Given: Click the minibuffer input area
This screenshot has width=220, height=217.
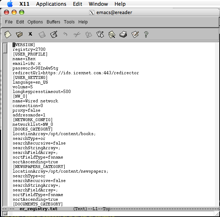Looking at the screenshot, I should (113, 214).
